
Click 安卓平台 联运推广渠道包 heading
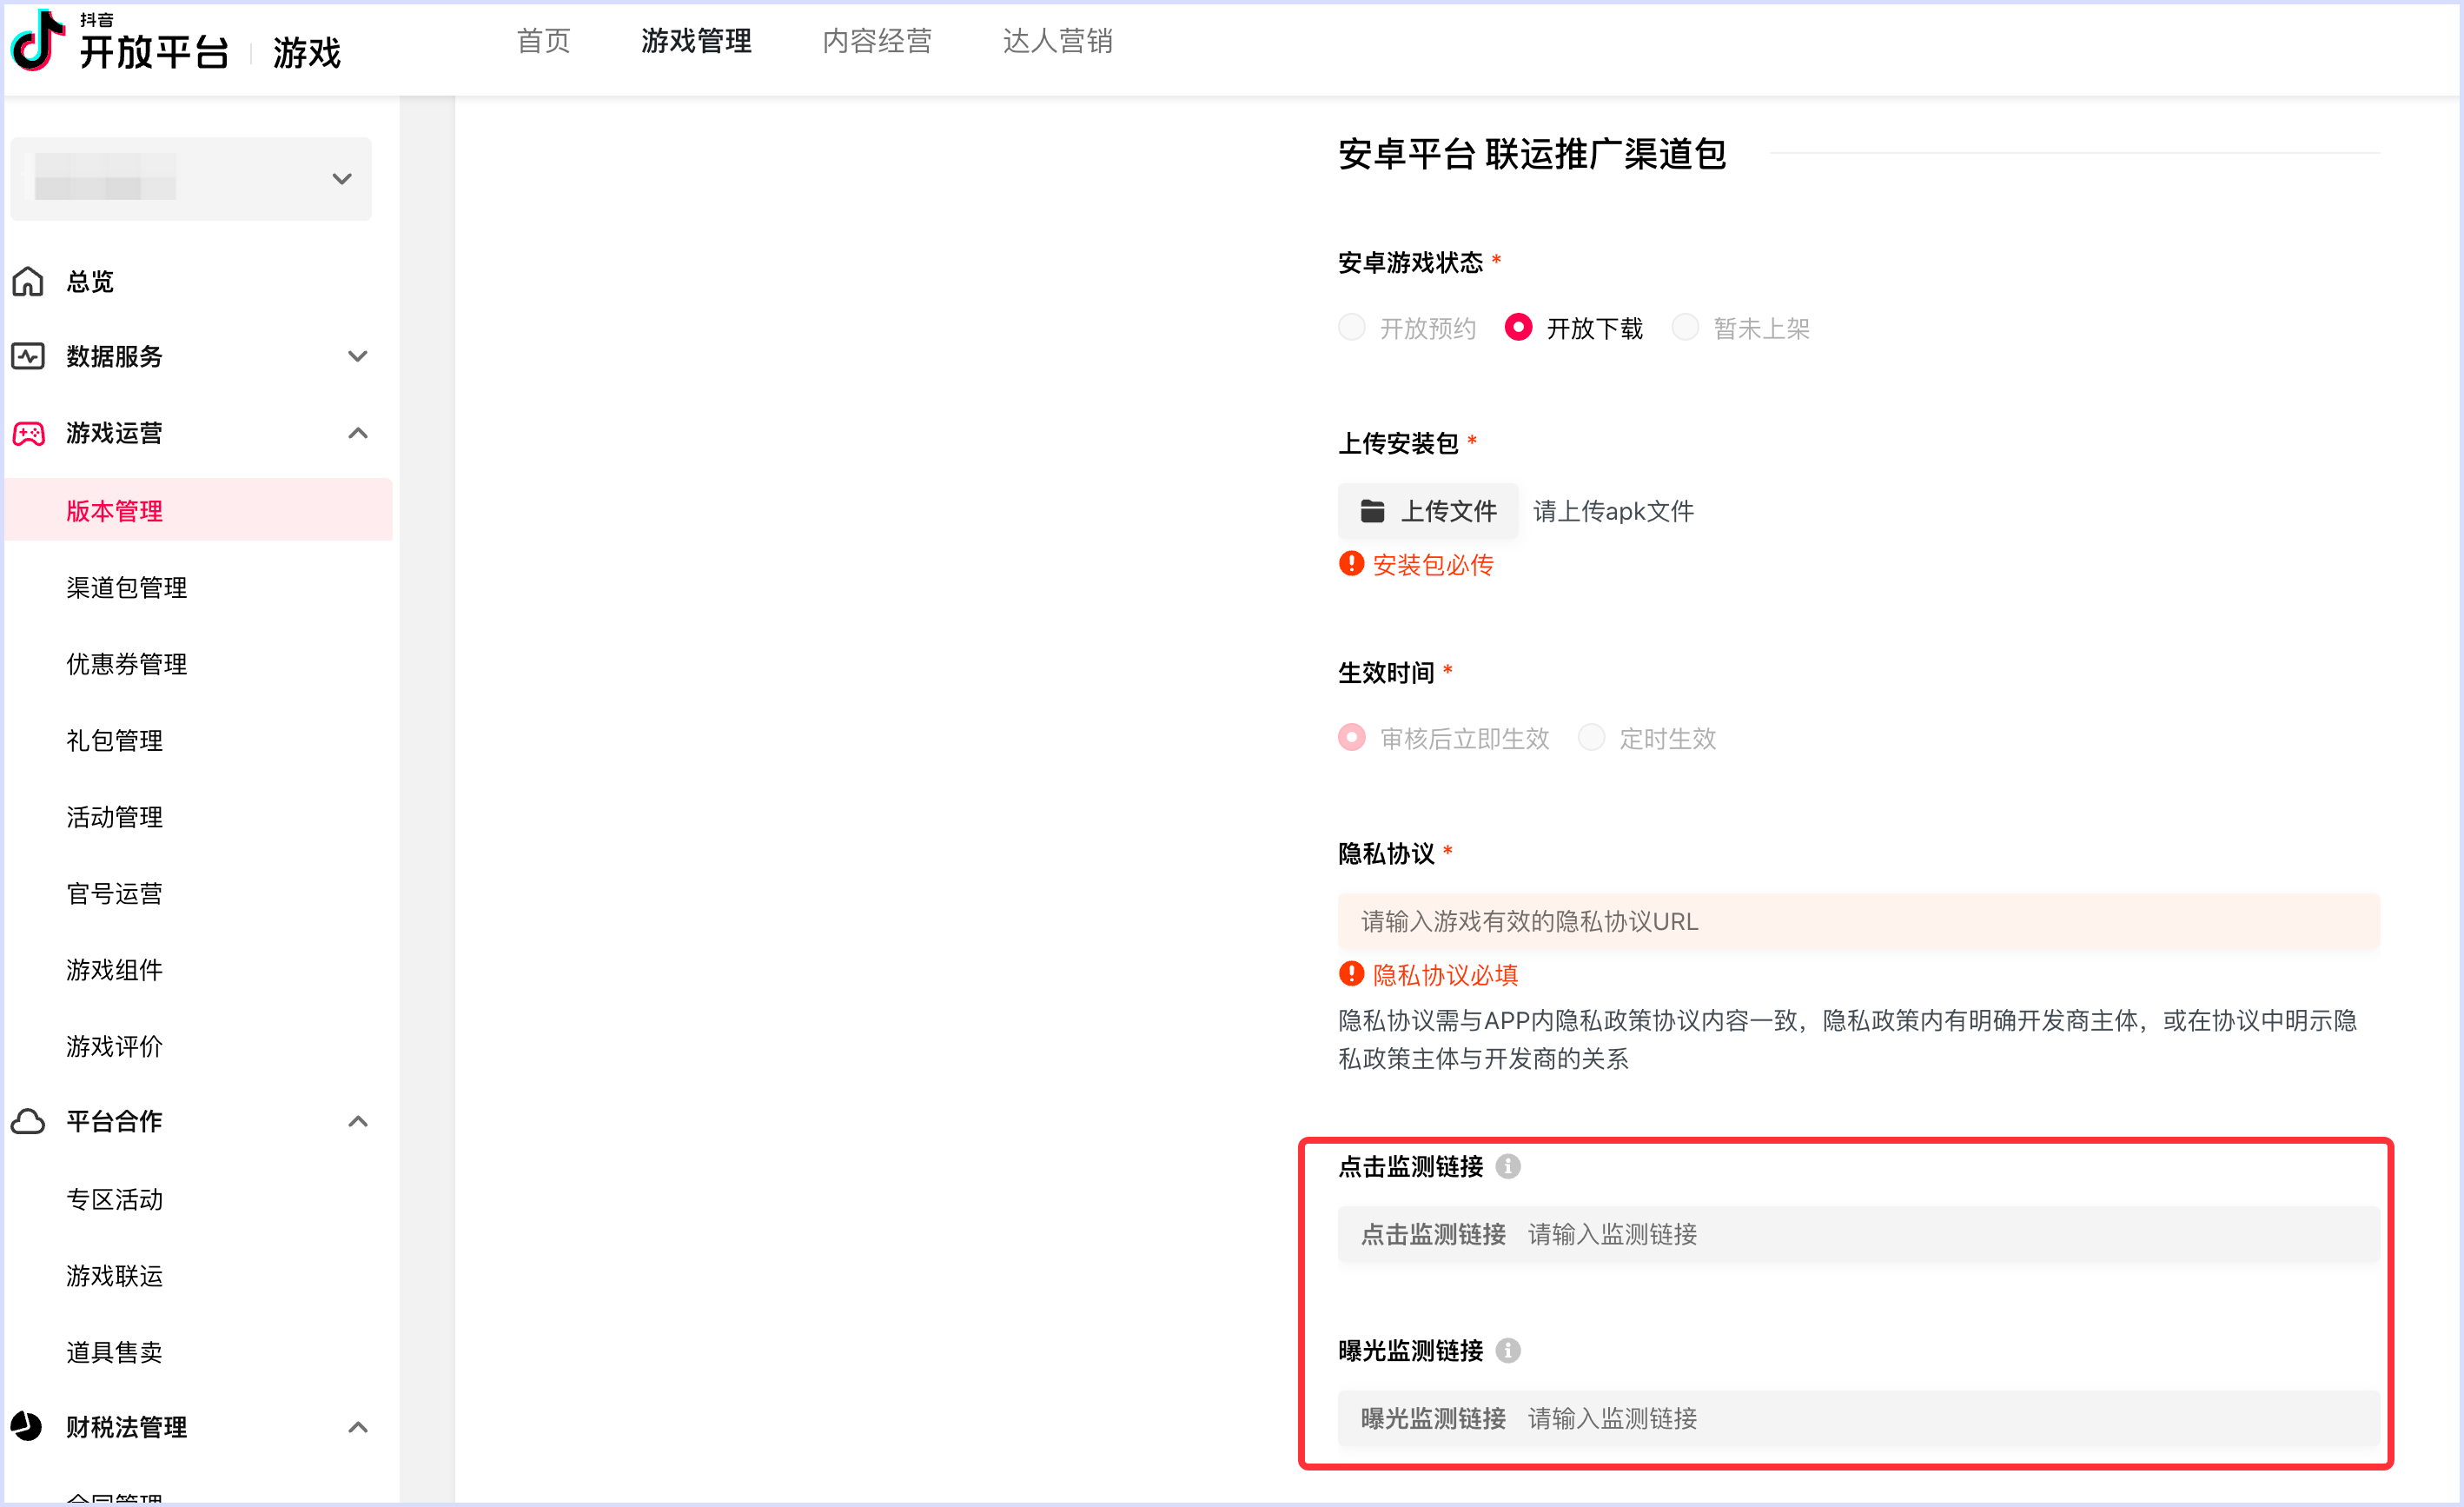click(x=1532, y=154)
